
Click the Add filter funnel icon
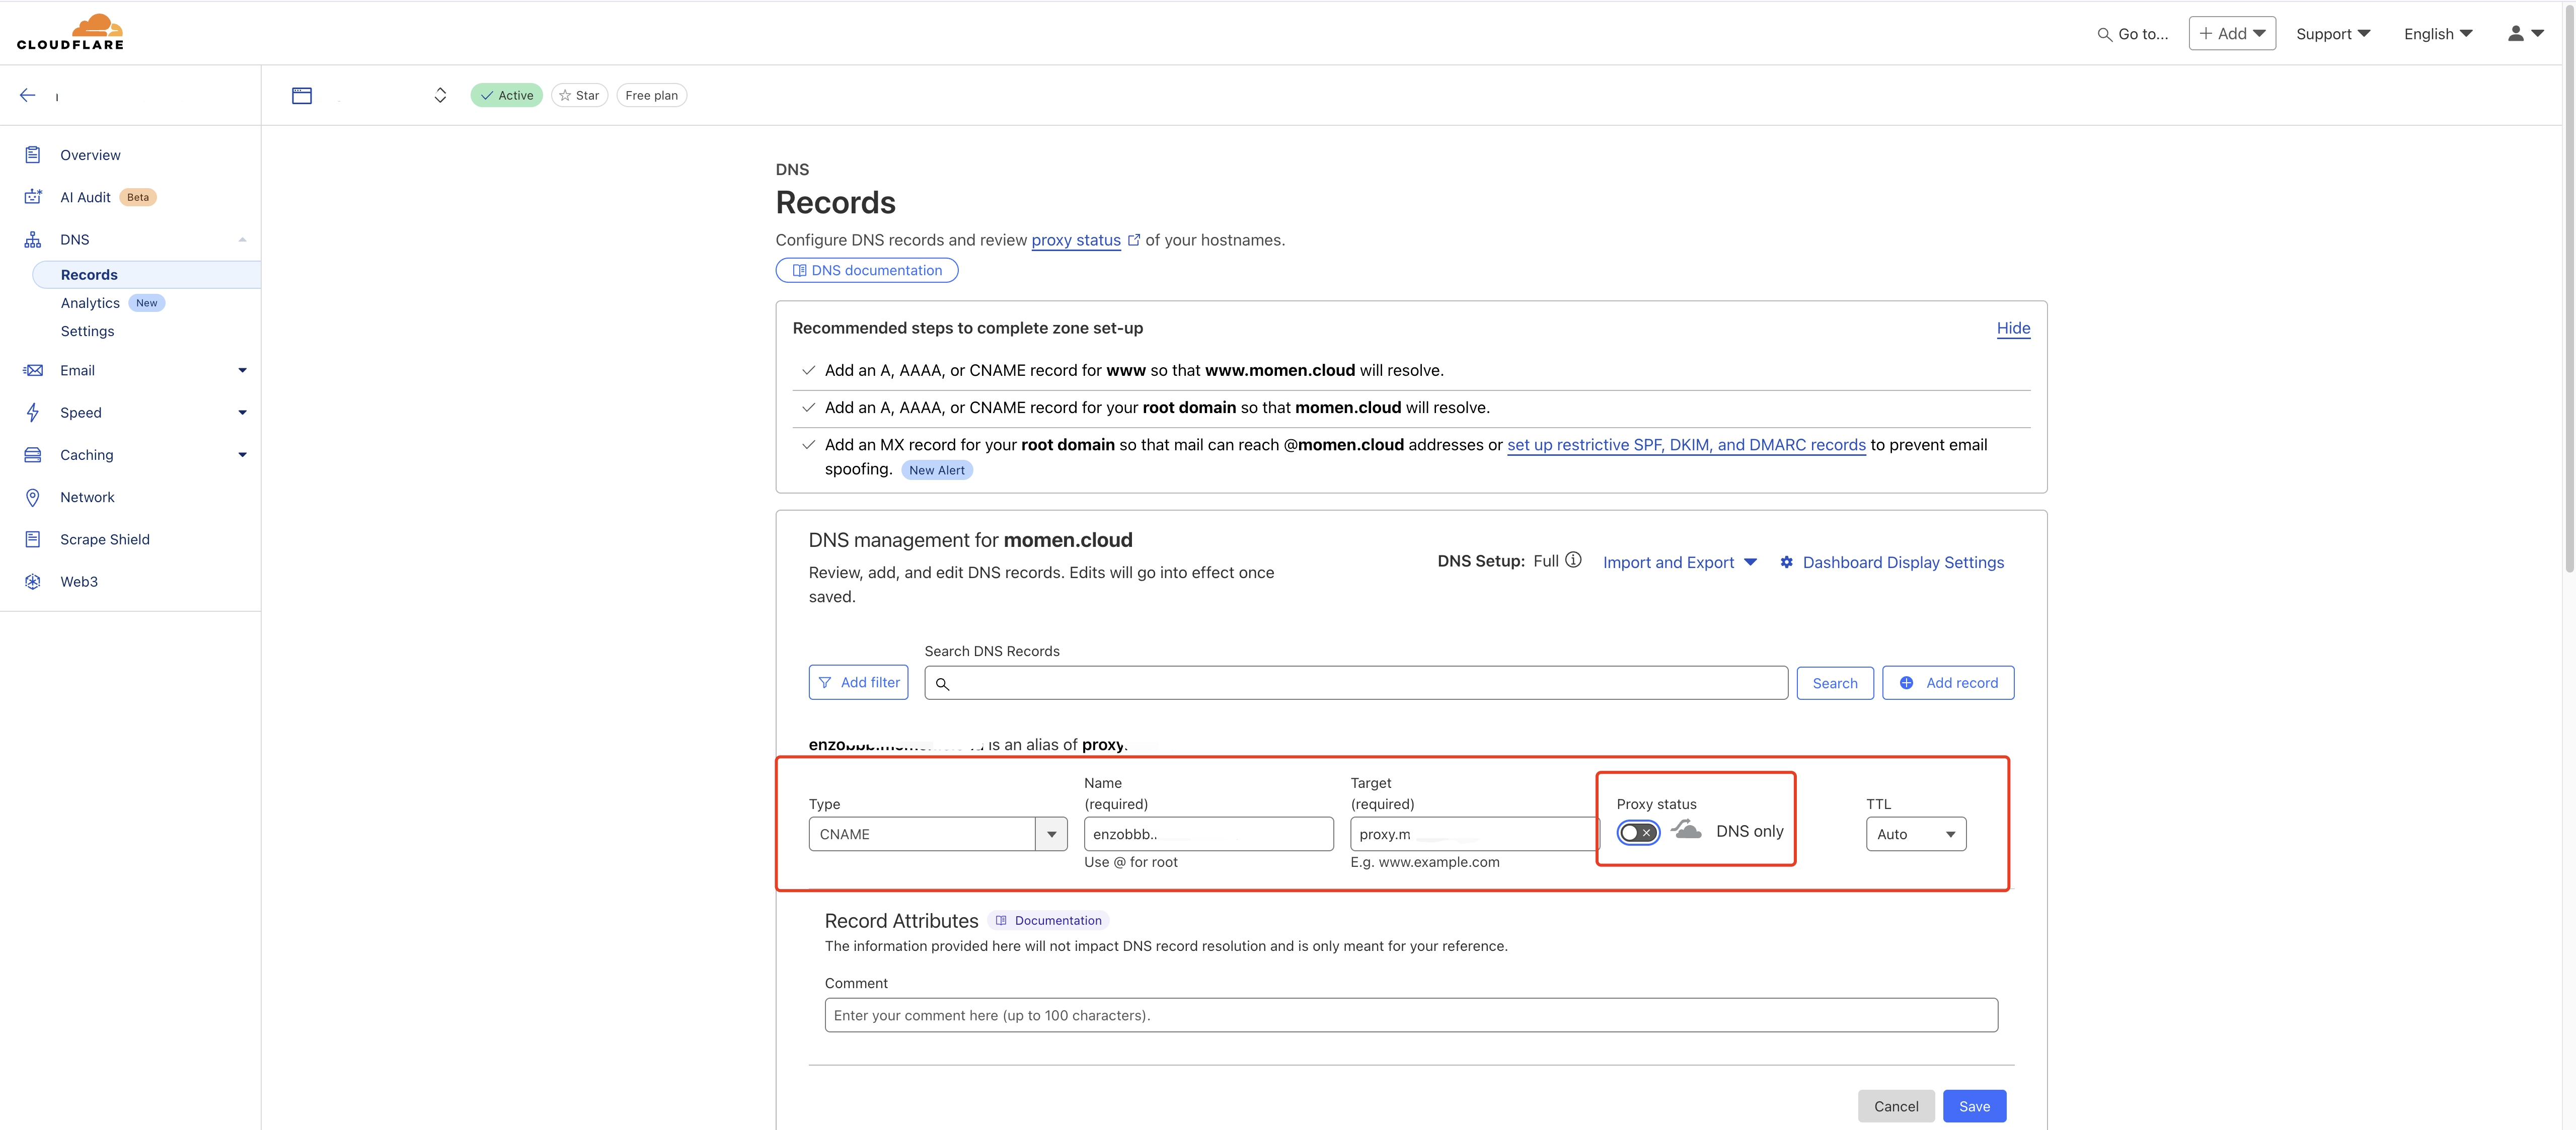pyautogui.click(x=825, y=682)
